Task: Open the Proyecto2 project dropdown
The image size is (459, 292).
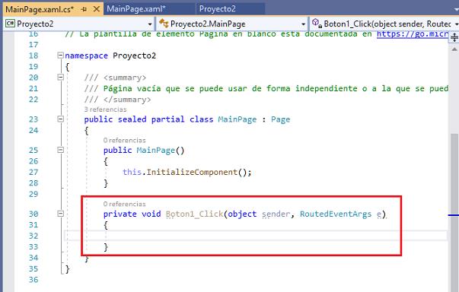Action: pos(150,24)
